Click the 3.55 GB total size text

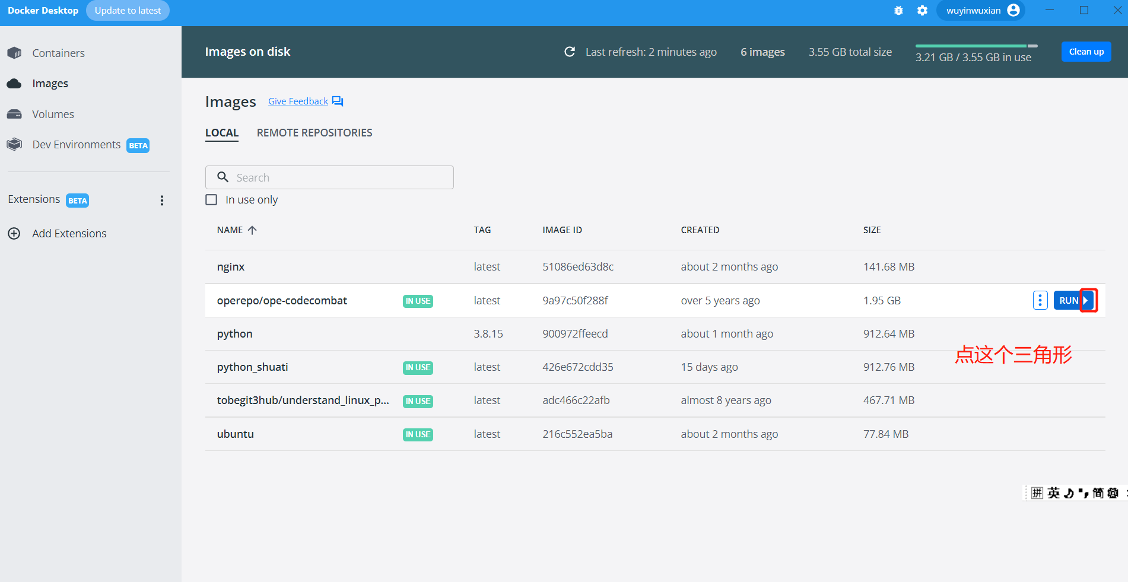click(850, 52)
